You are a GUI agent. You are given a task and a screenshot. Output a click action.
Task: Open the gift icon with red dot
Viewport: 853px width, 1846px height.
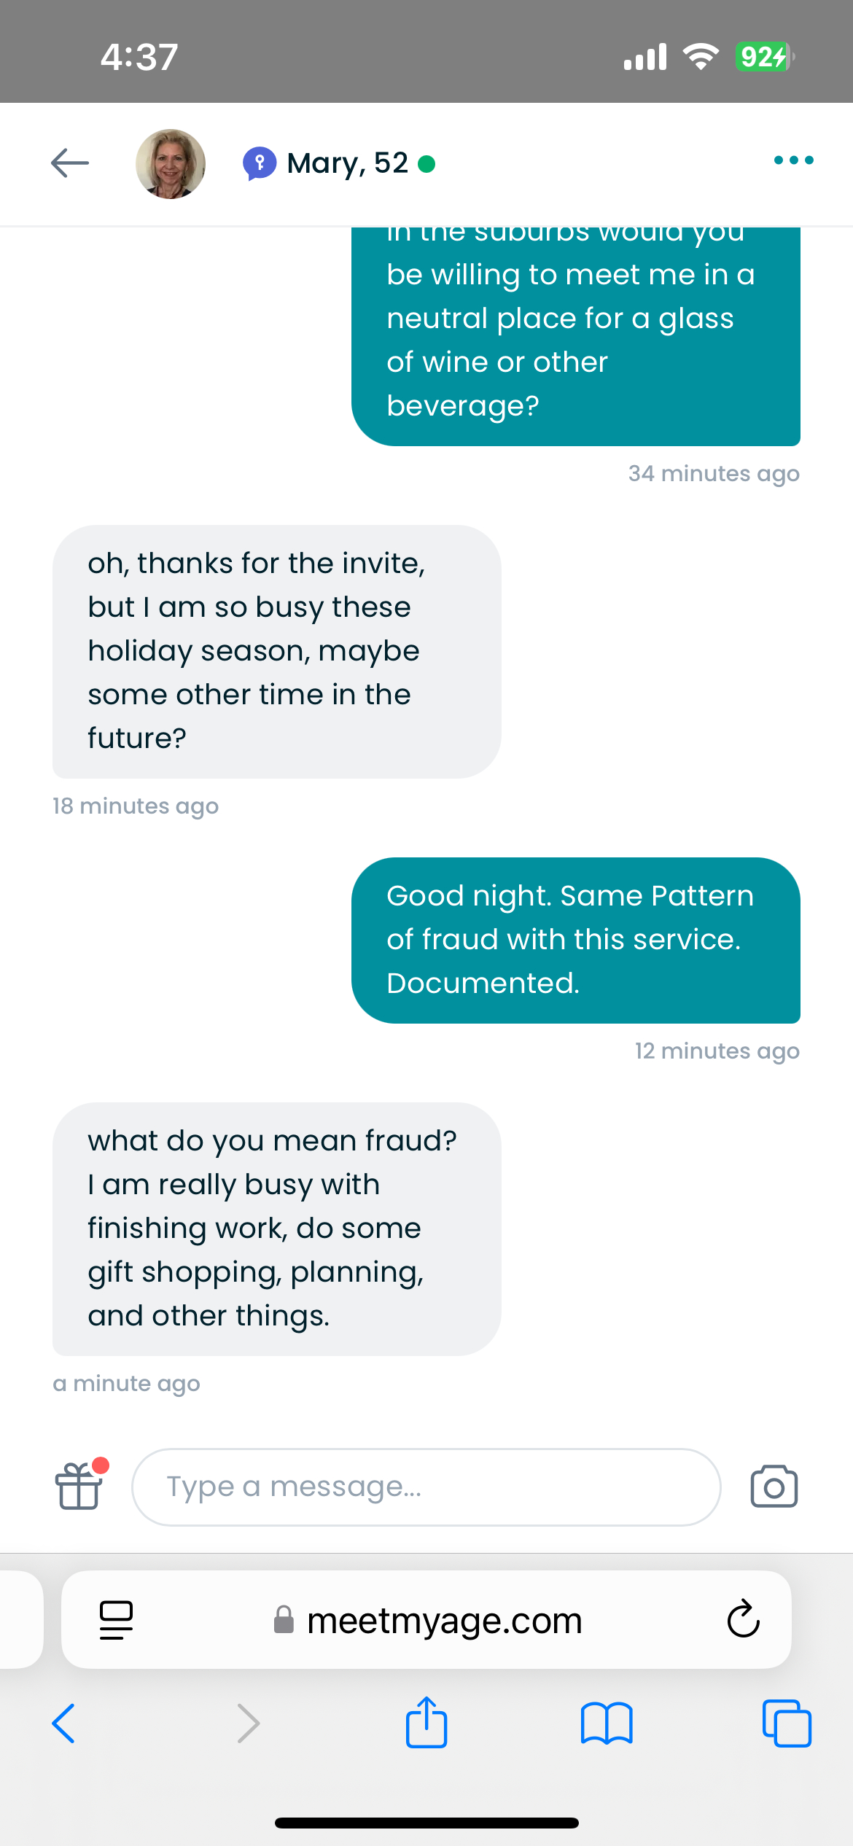click(79, 1486)
